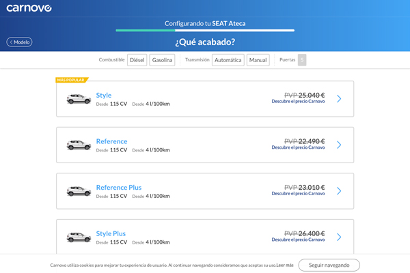Expand Reference Plus row with chevron arrow

[339, 191]
